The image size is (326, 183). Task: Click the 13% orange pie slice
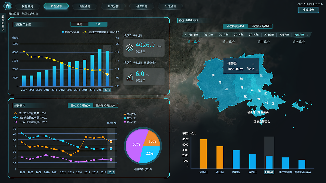point(152,139)
